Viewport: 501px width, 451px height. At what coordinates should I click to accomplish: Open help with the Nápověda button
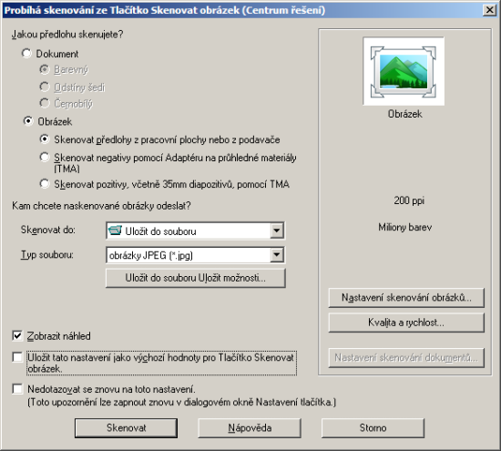250,428
